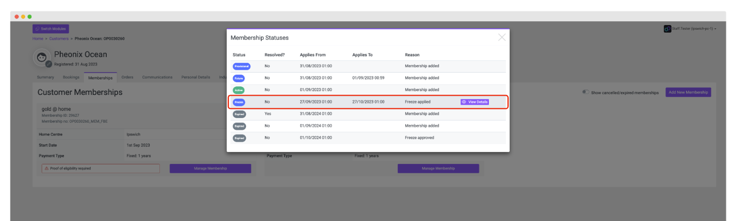The image size is (736, 221).
Task: Click the Membership Statuses dialog title
Action: tap(259, 37)
